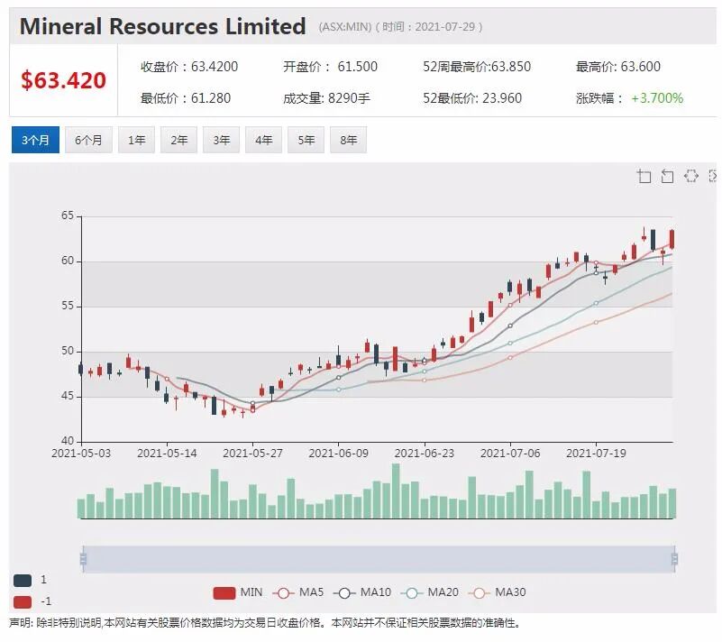Select the 8年 time range tab

(348, 140)
